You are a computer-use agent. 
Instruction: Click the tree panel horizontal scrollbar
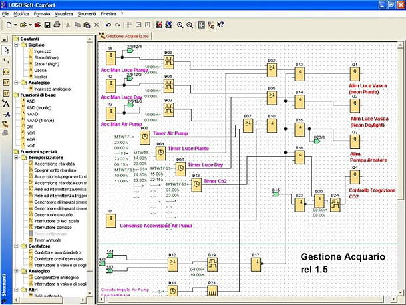[49, 300]
